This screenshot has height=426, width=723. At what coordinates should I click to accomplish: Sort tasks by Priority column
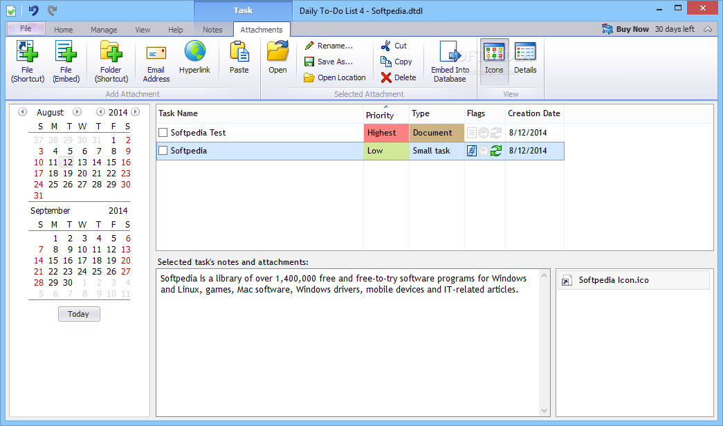click(x=386, y=114)
